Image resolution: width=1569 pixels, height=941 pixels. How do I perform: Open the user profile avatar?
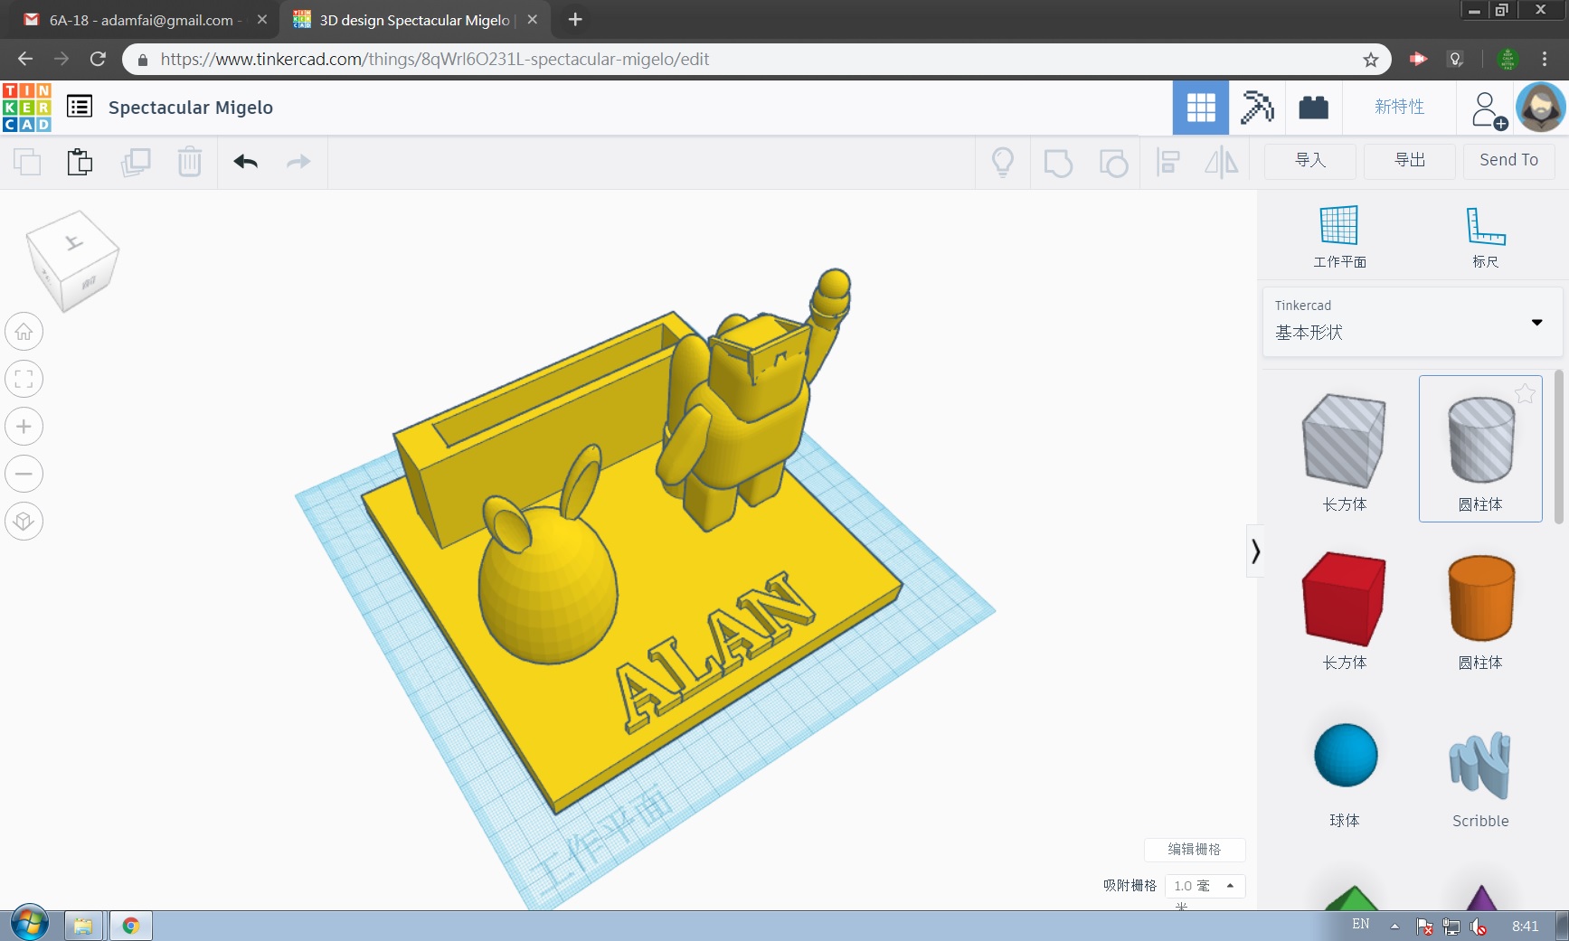[1540, 107]
